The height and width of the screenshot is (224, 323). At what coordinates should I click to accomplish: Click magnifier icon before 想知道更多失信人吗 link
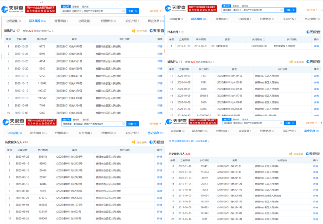[x=170, y=141]
